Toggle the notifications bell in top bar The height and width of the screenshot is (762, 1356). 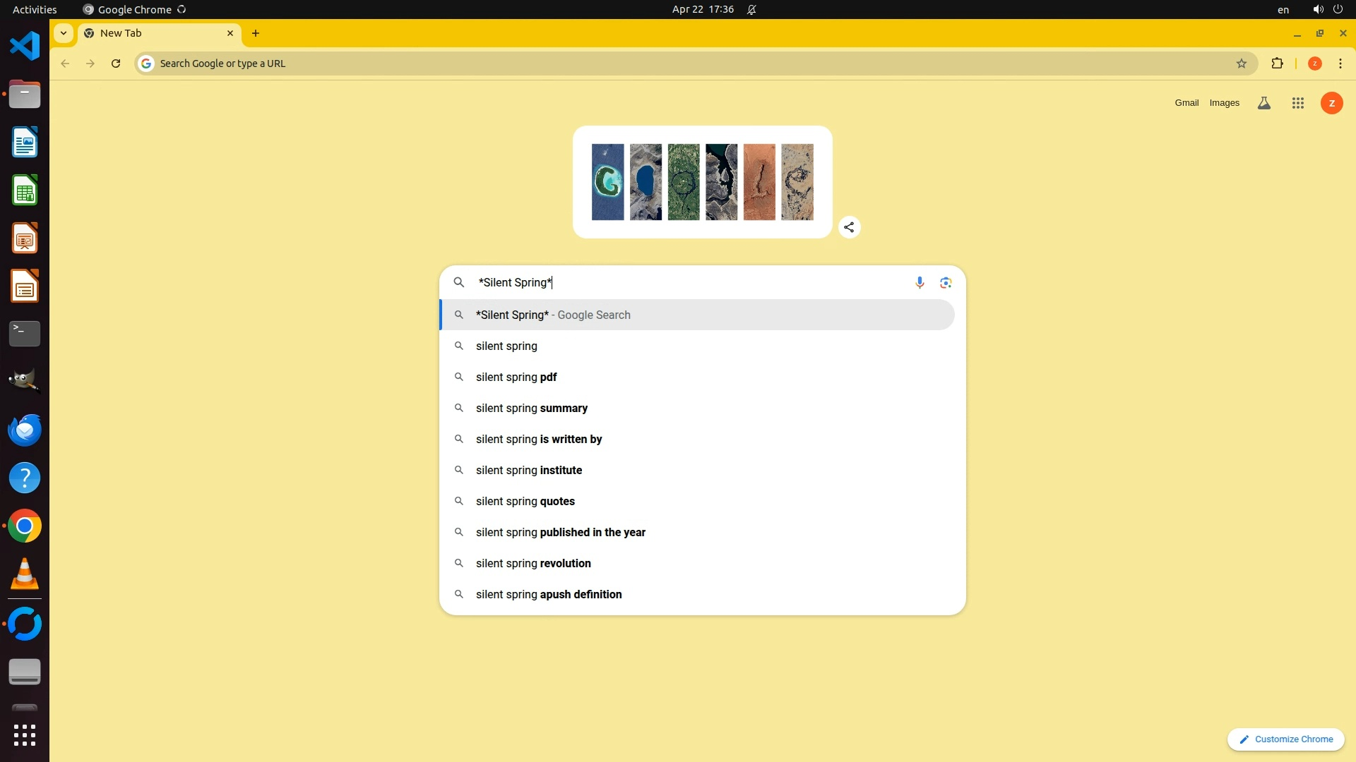pos(751,9)
